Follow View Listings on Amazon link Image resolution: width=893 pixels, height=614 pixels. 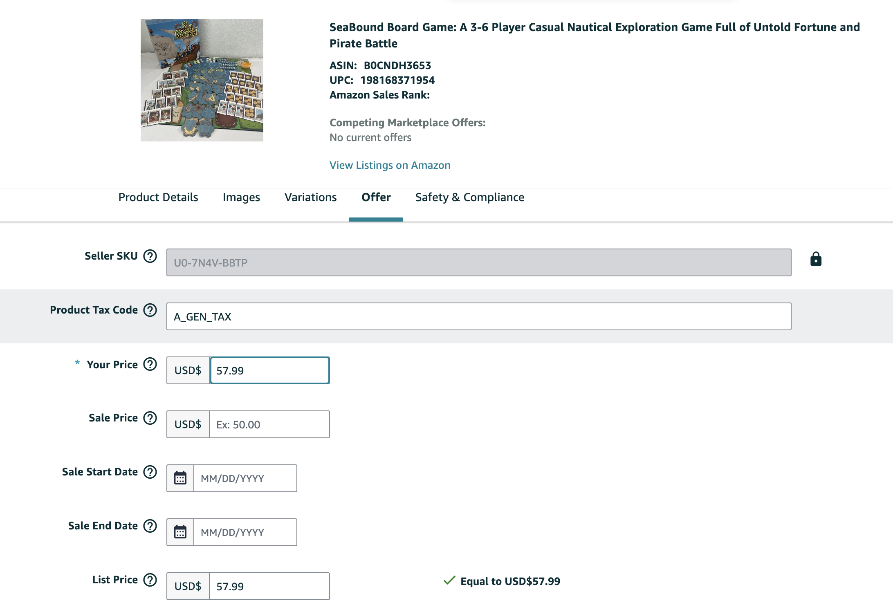pos(390,165)
